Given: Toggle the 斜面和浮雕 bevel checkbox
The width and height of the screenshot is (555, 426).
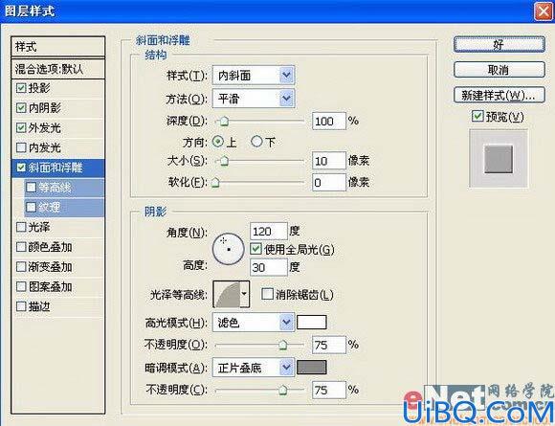Looking at the screenshot, I should [x=21, y=168].
